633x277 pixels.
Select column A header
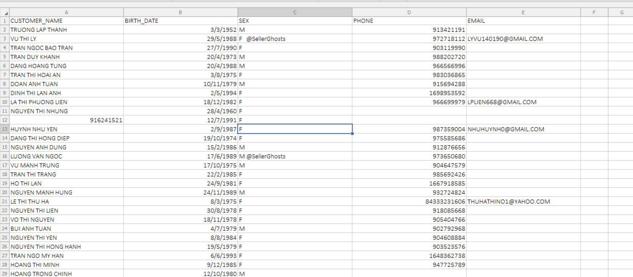(66, 12)
